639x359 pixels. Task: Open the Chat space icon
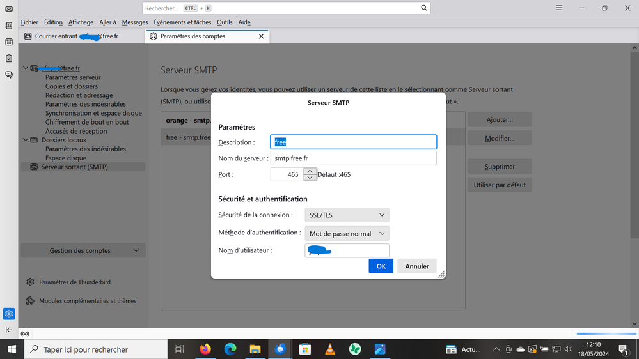tap(9, 75)
